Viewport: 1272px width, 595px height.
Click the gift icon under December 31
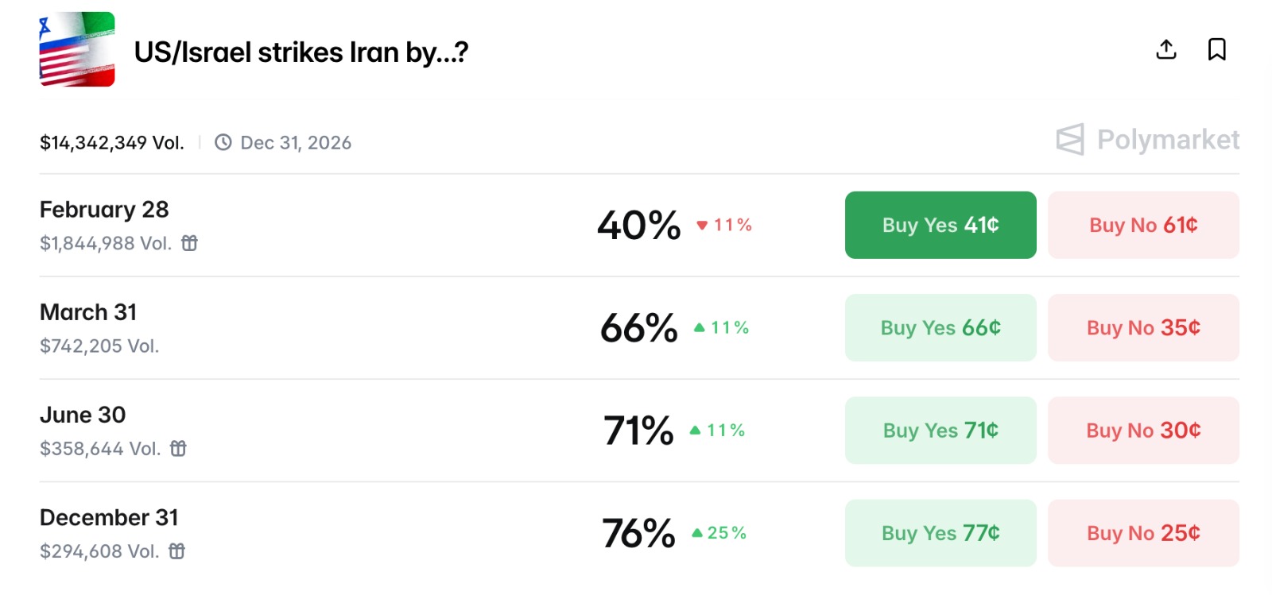176,551
